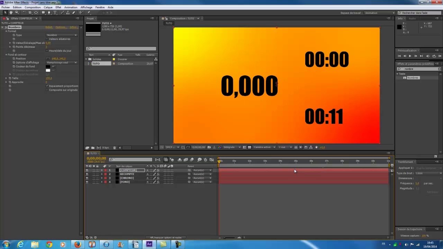Viewport: 443px width, 249px height.
Task: Select the Rotation tool
Action: tap(24, 12)
